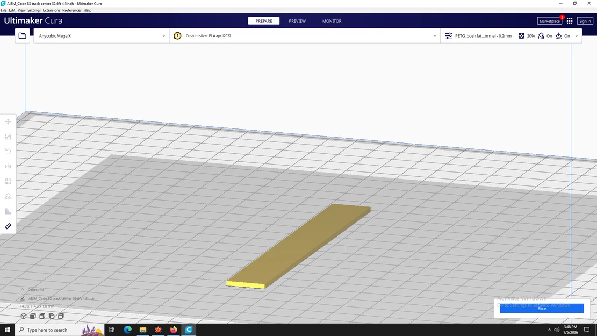The image size is (597, 336).
Task: Open file using the folder icon
Action: pos(23,36)
